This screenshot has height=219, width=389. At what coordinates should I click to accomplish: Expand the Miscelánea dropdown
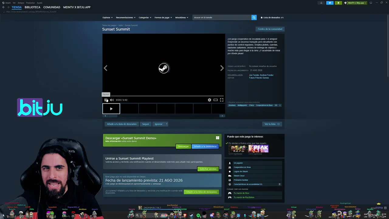point(182,17)
